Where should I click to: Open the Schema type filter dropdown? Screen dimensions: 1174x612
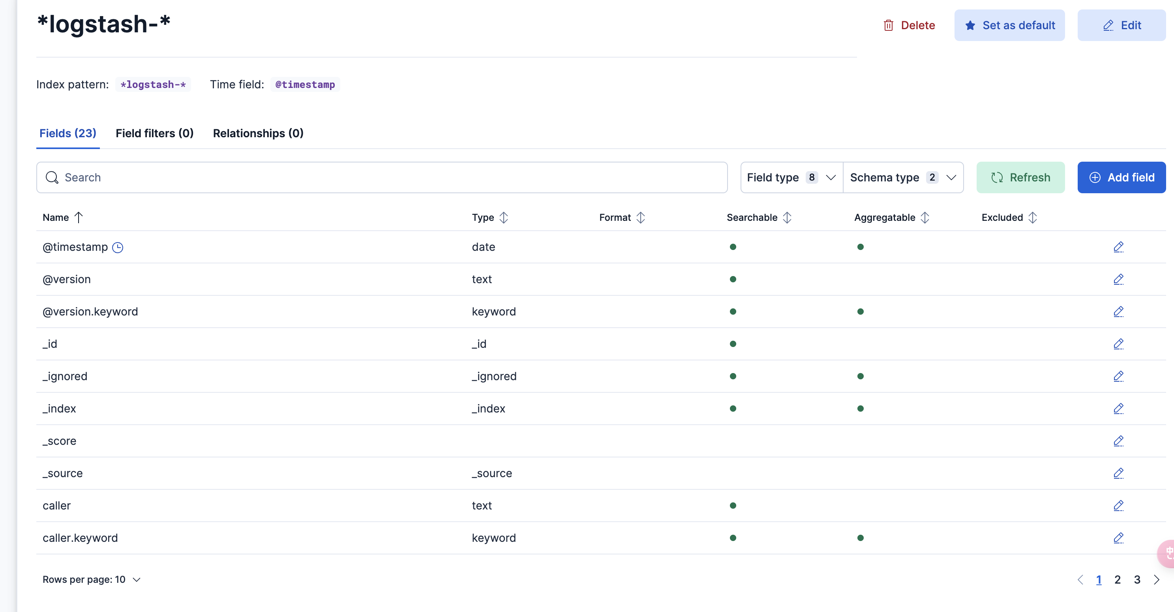903,177
